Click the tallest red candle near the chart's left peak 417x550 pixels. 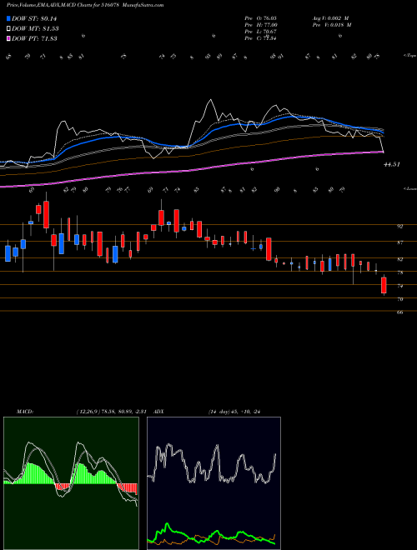[46, 215]
